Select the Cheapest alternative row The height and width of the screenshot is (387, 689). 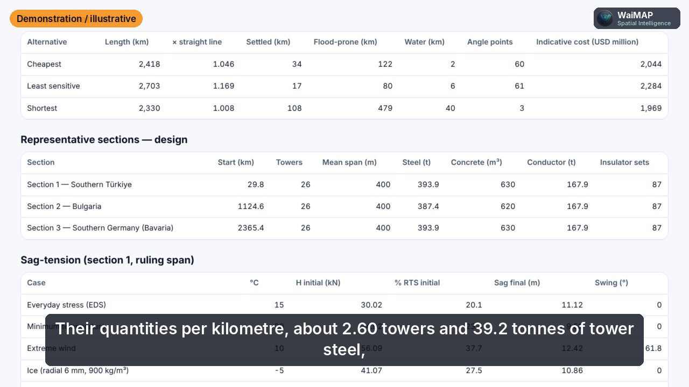[344, 64]
